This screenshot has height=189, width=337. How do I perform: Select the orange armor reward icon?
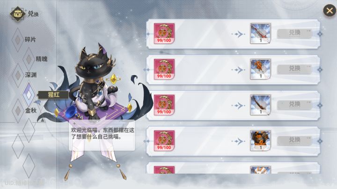tap(261, 141)
